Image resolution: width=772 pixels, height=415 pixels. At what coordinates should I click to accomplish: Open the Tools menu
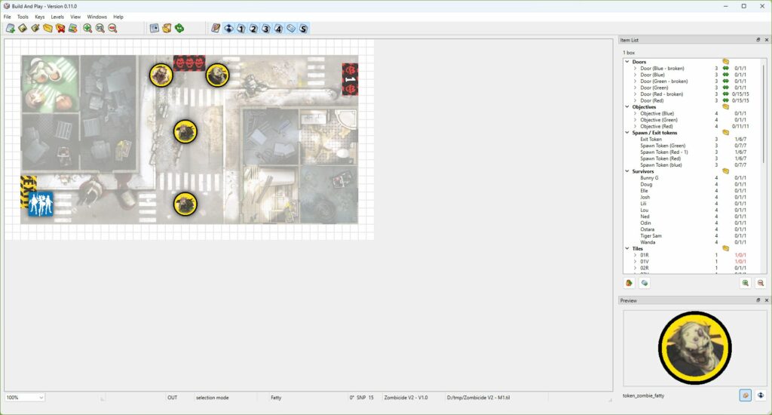pyautogui.click(x=23, y=17)
